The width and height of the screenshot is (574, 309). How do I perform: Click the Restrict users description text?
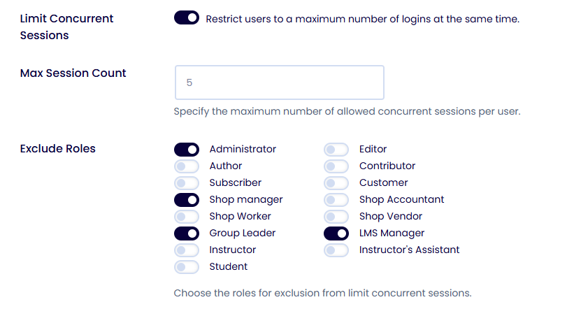362,19
